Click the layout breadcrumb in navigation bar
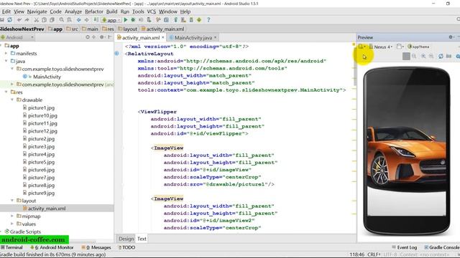 128,29
